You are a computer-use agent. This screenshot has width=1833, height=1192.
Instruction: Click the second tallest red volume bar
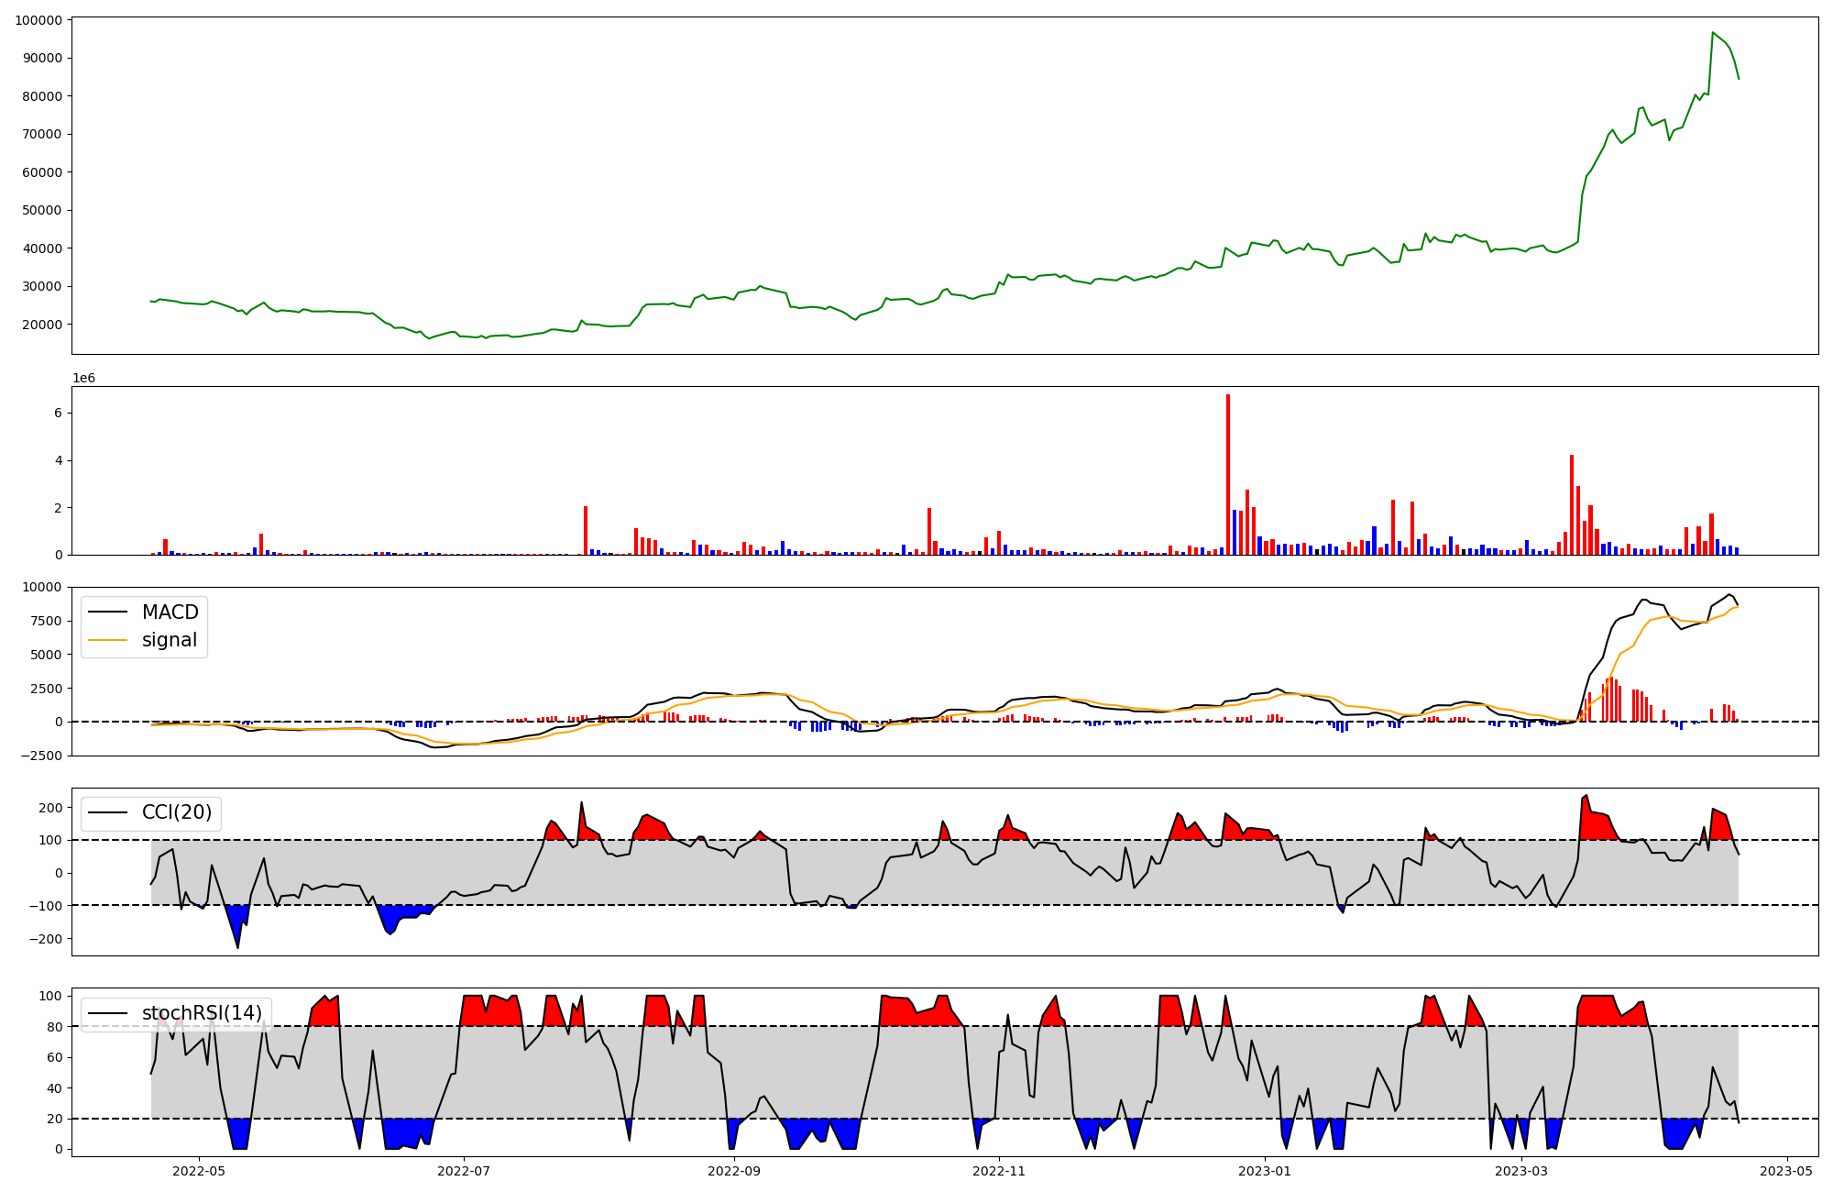1572,504
